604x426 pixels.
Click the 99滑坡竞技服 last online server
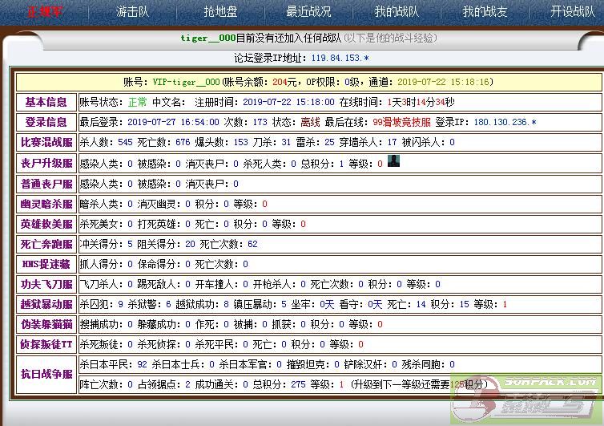(x=401, y=122)
